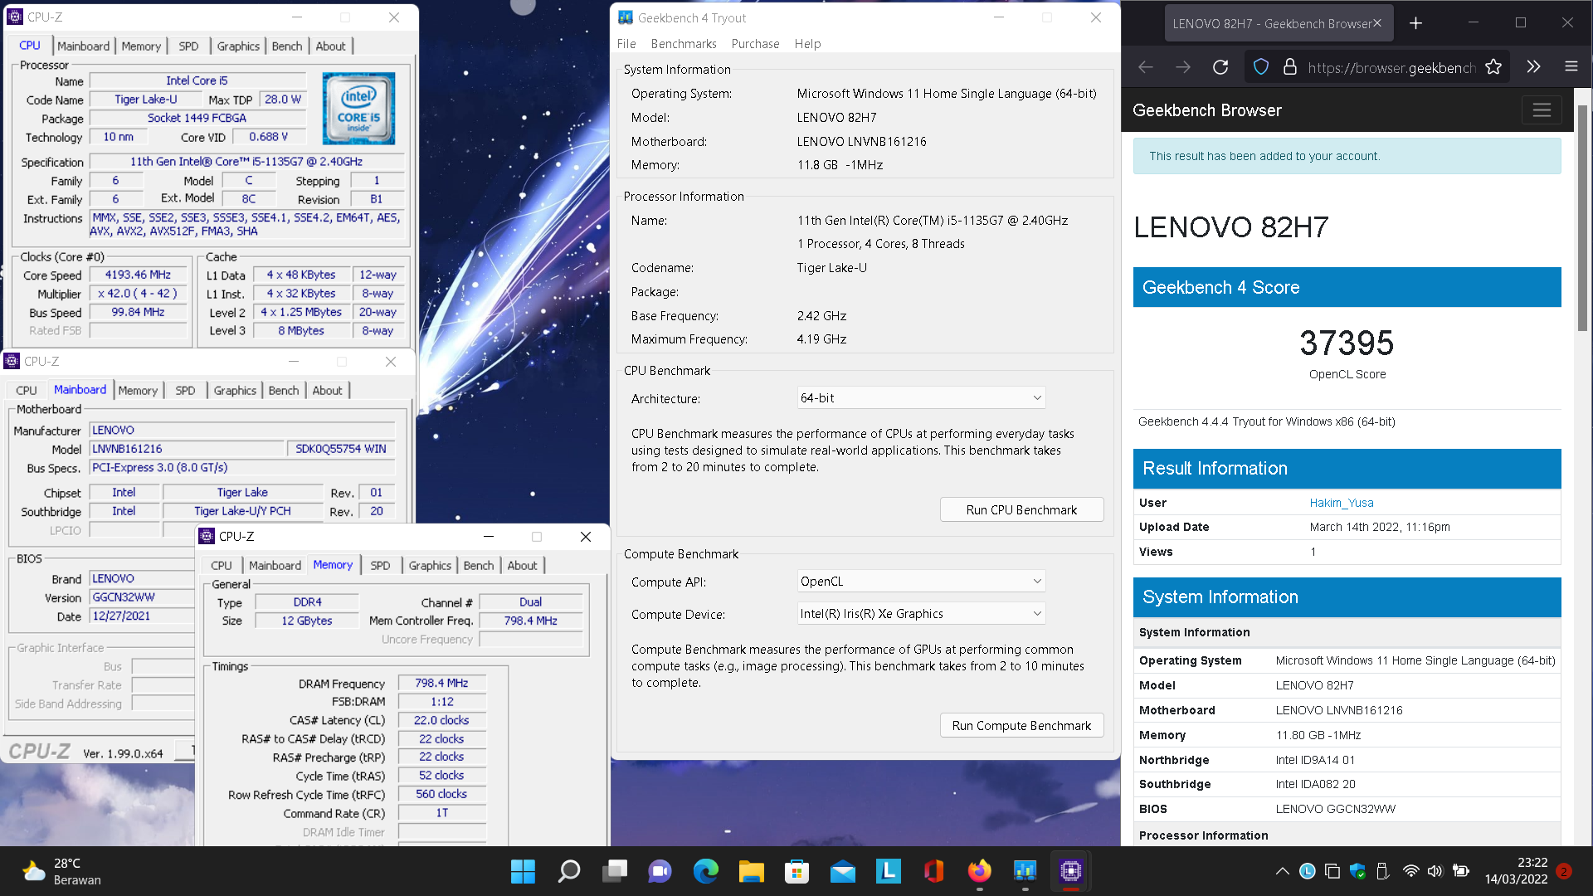
Task: Open the Hakim_Yusa user profile link
Action: 1342,503
